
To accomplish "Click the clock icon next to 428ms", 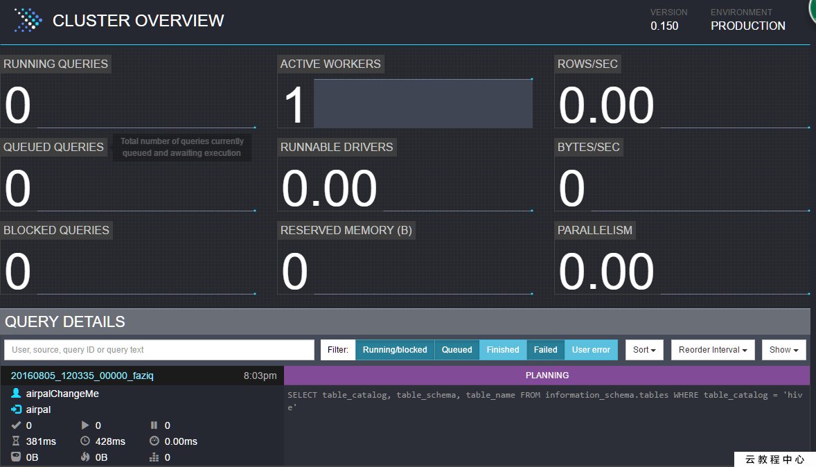I will [85, 441].
